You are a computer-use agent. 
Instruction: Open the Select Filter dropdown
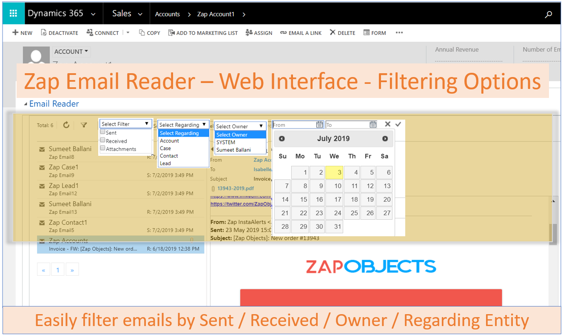click(125, 124)
